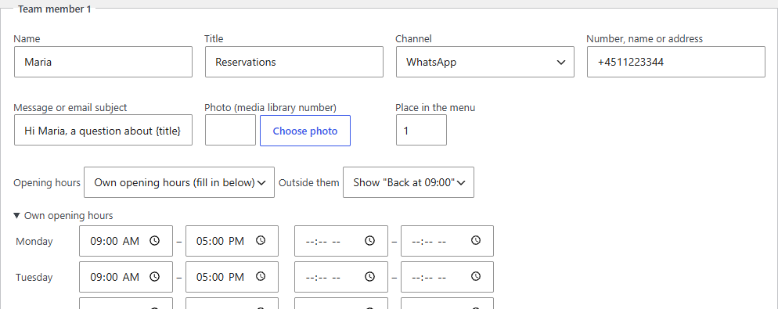The width and height of the screenshot is (778, 309).
Task: Click the Message or email subject label
Action: coord(70,107)
